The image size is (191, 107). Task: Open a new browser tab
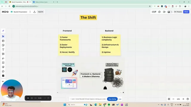coord(57,2)
